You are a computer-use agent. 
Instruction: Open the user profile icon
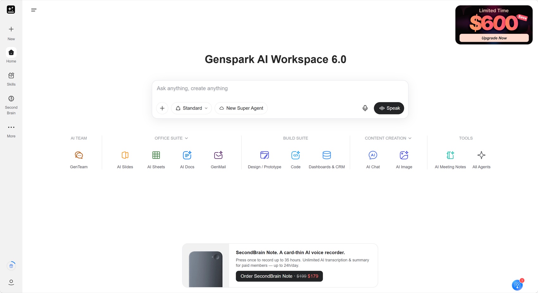point(11,282)
